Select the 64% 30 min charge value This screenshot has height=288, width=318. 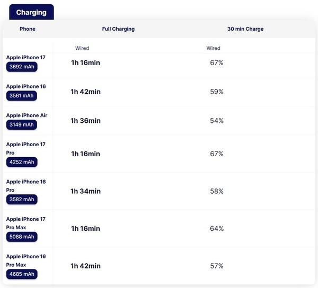[217, 229]
